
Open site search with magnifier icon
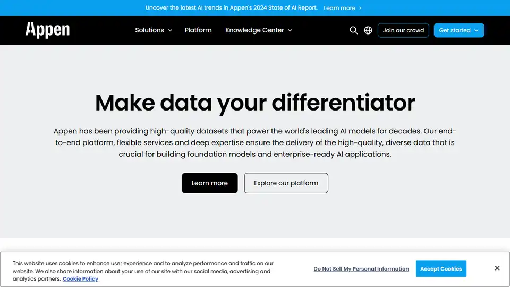(353, 30)
